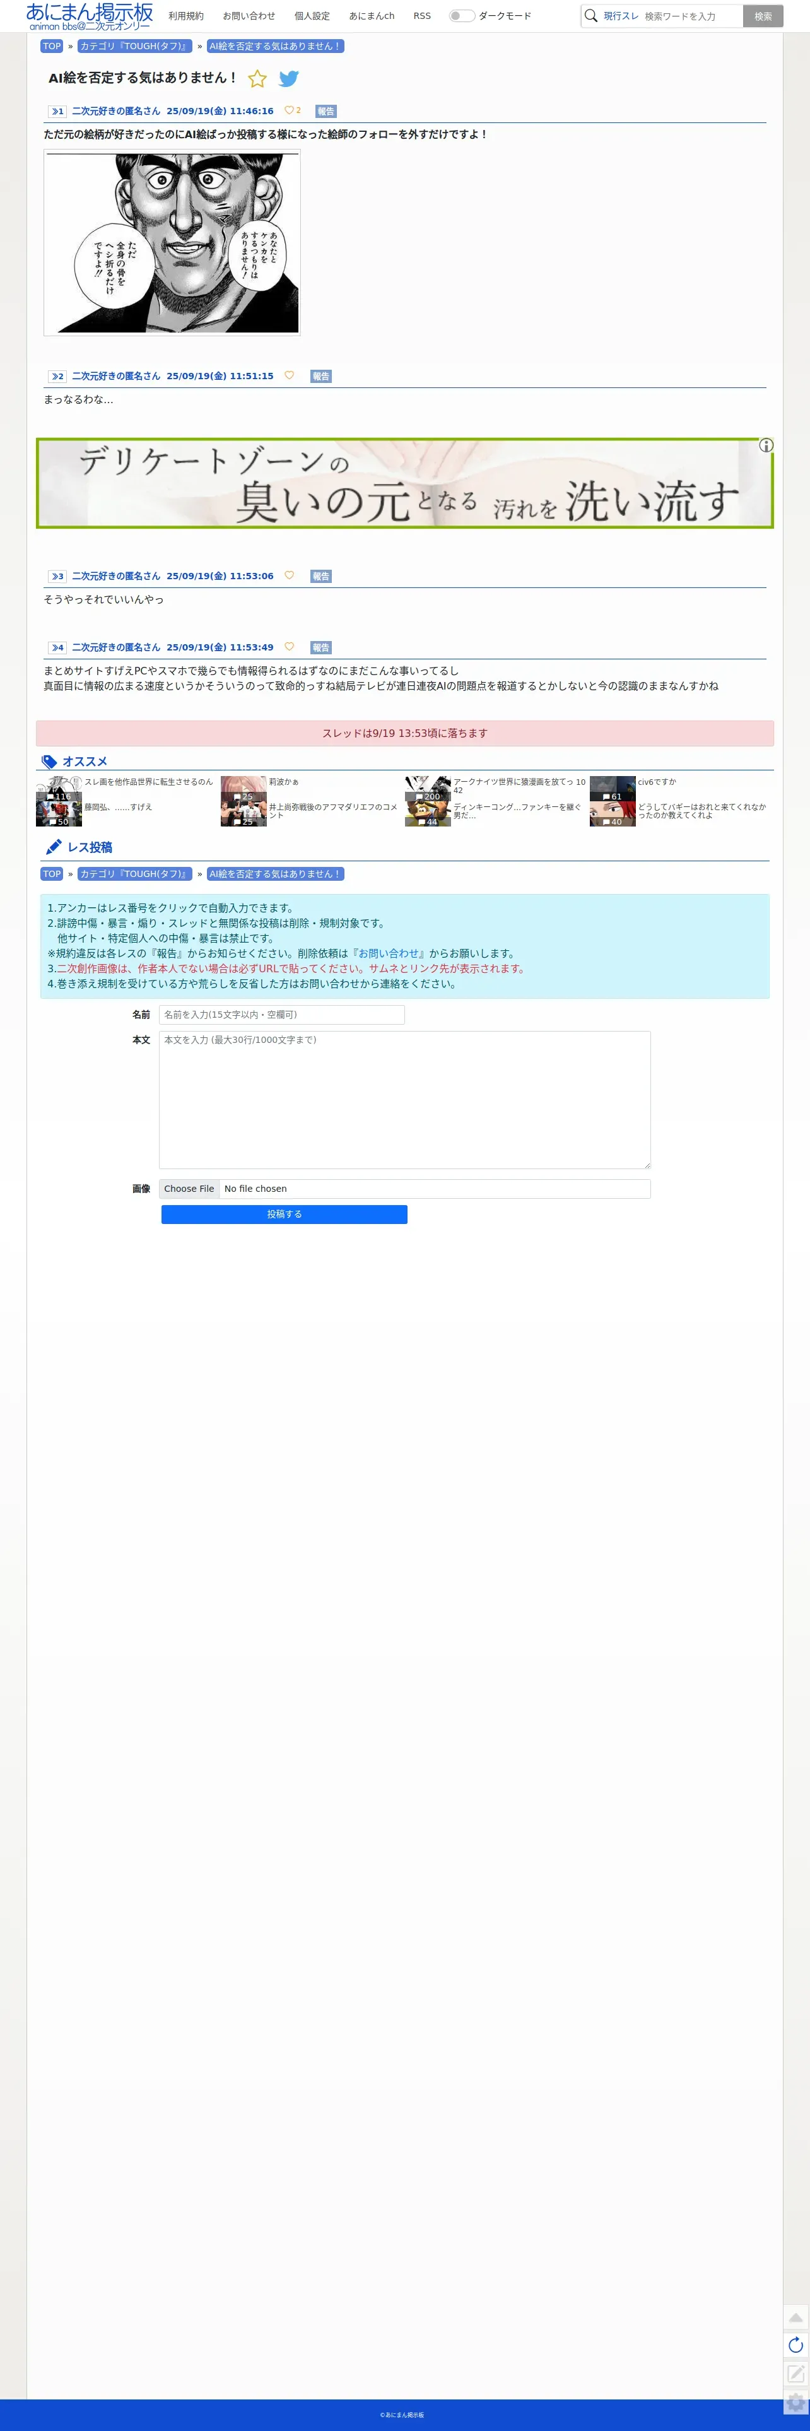The height and width of the screenshot is (2431, 810).
Task: Open the RSS menu item
Action: point(422,16)
